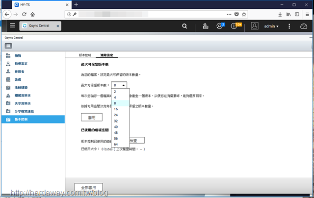Click the browser forward arrow
This screenshot has width=314, height=198.
16,14
